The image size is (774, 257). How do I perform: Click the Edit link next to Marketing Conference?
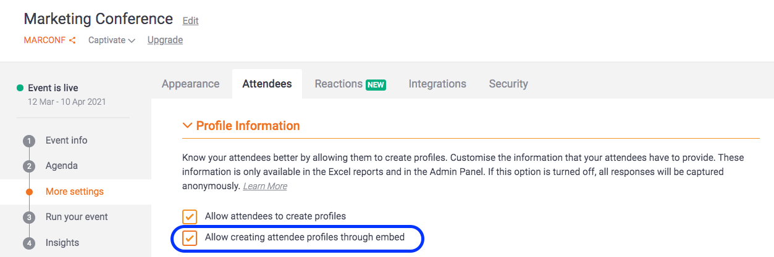click(x=190, y=21)
